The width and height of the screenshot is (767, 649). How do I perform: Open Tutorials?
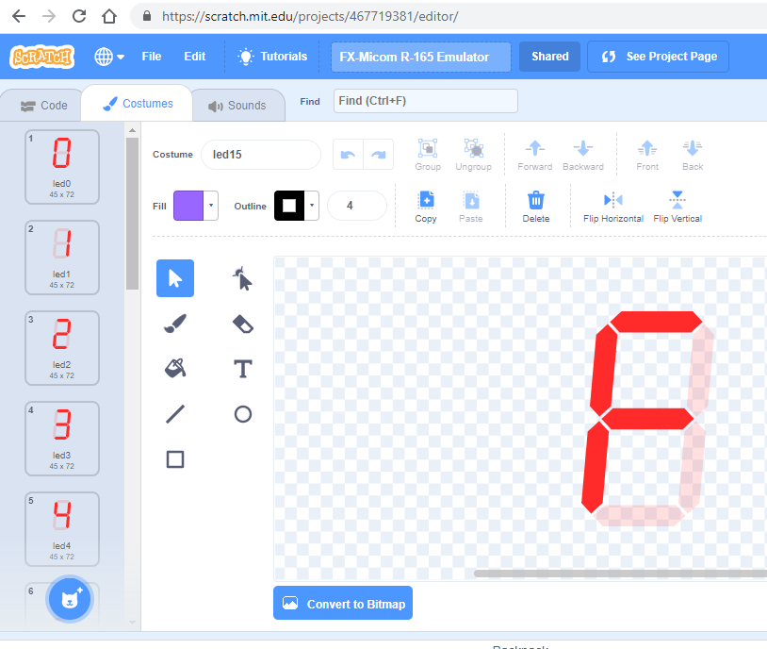(x=272, y=57)
